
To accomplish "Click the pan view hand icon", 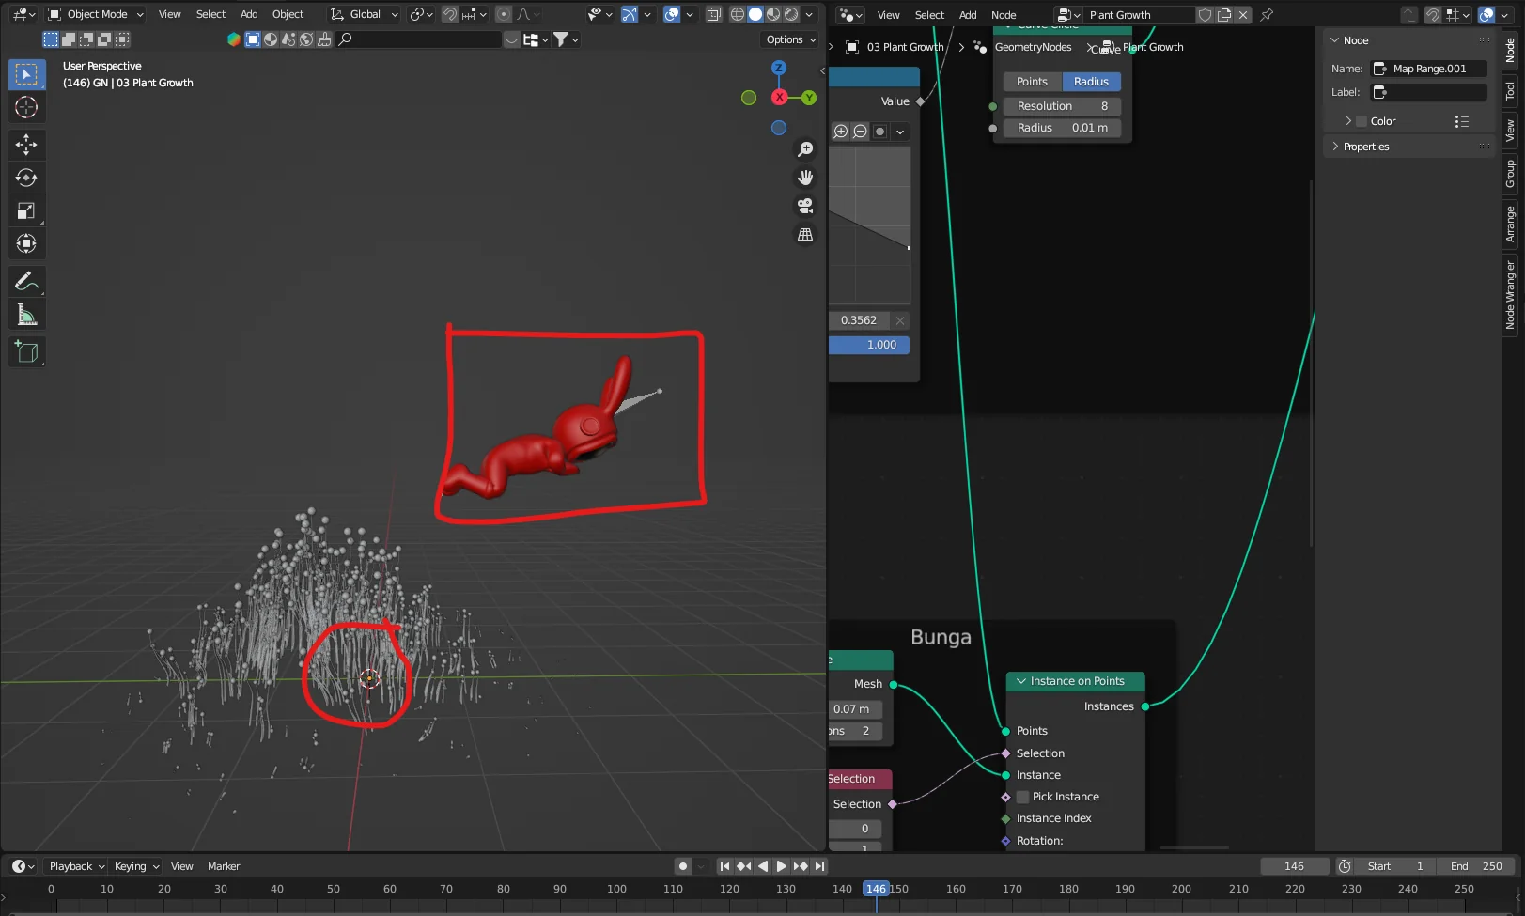I will tap(805, 178).
